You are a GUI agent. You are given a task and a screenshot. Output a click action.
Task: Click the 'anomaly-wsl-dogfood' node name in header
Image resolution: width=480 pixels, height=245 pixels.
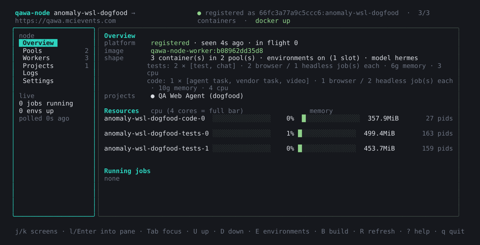[90, 13]
